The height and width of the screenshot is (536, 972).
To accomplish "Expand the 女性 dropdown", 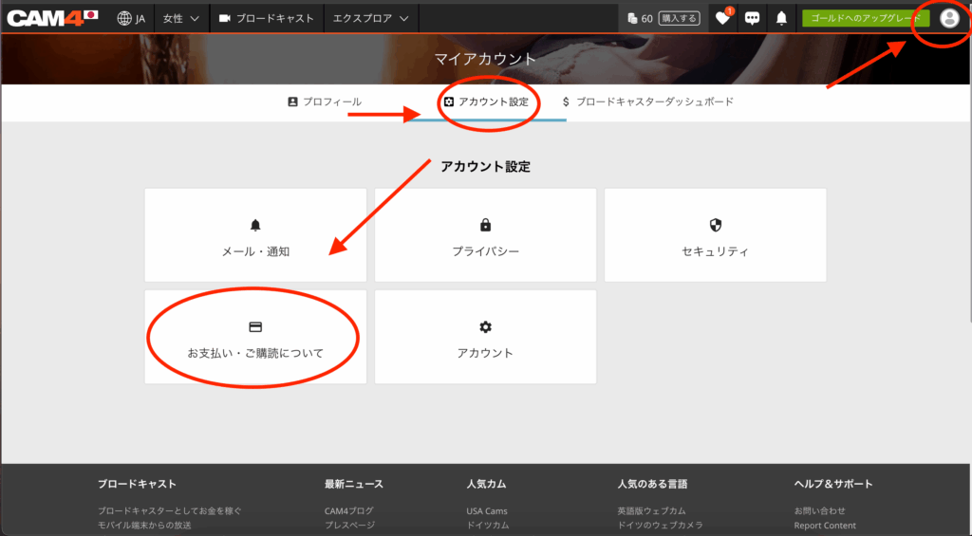I will pos(180,19).
